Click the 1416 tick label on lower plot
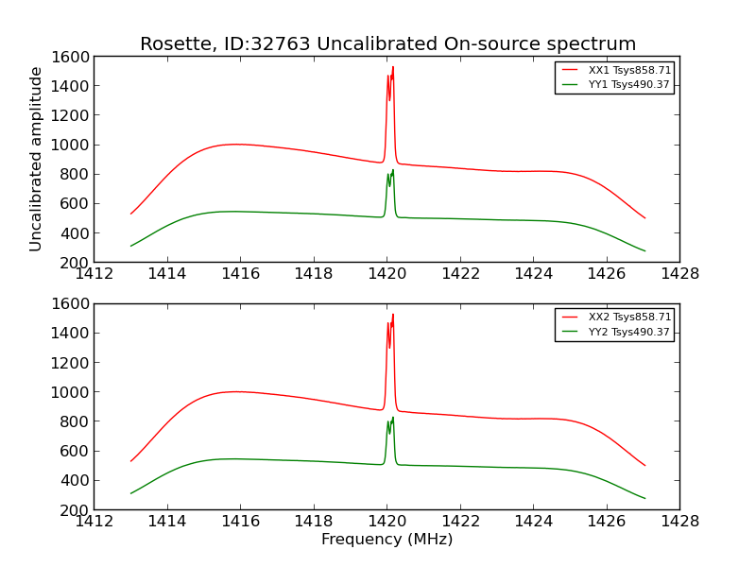The width and height of the screenshot is (756, 567). pyautogui.click(x=241, y=522)
